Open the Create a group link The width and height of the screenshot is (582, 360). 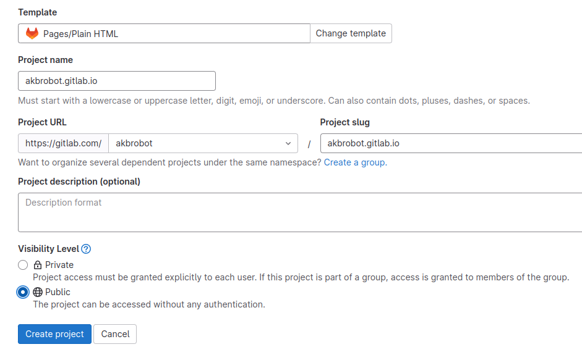pos(355,162)
